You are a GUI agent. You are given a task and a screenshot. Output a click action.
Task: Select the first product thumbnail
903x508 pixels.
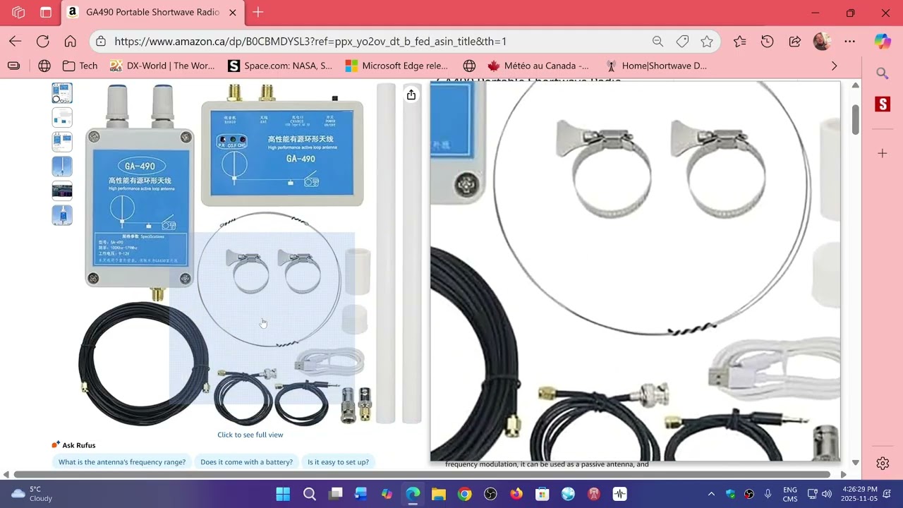62,93
